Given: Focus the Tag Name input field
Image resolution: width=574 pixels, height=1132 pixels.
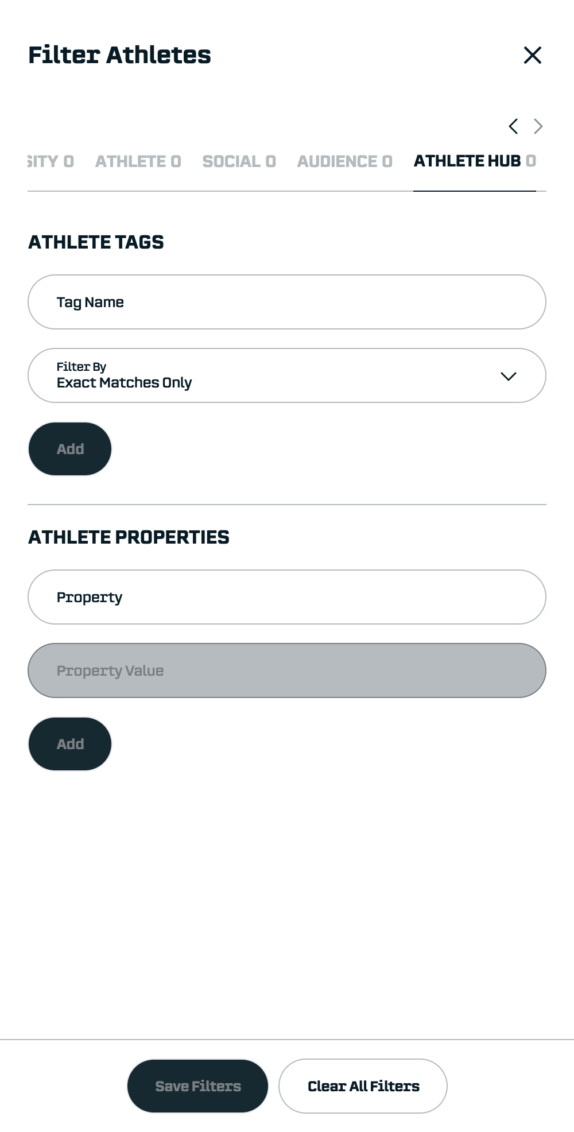Looking at the screenshot, I should pyautogui.click(x=287, y=302).
